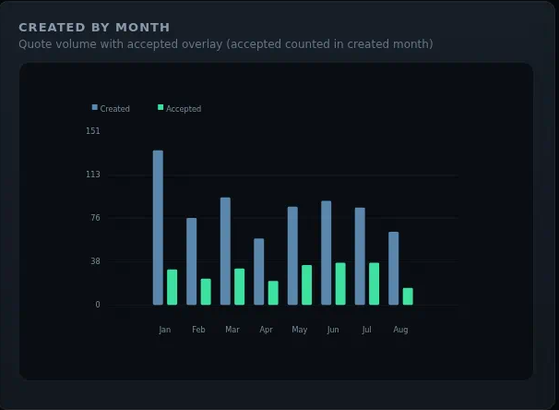The width and height of the screenshot is (559, 410).
Task: Select the Jun Accepted bar
Action: (340, 284)
